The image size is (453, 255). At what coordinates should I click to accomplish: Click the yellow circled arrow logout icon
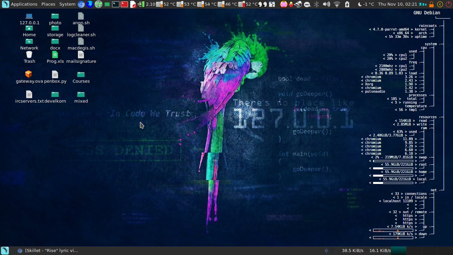440,5
